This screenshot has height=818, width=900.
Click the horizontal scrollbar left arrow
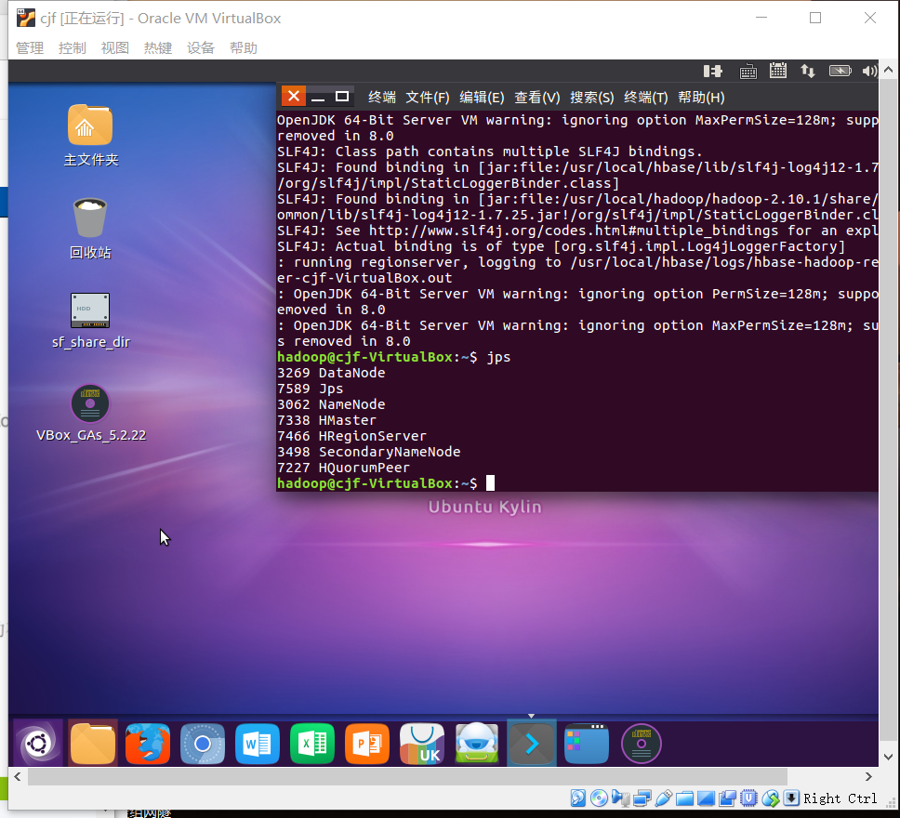coord(18,777)
